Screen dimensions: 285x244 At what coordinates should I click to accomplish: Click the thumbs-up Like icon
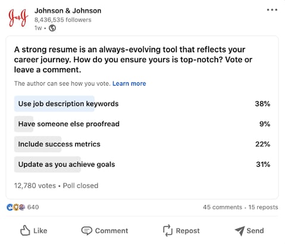[25, 230]
